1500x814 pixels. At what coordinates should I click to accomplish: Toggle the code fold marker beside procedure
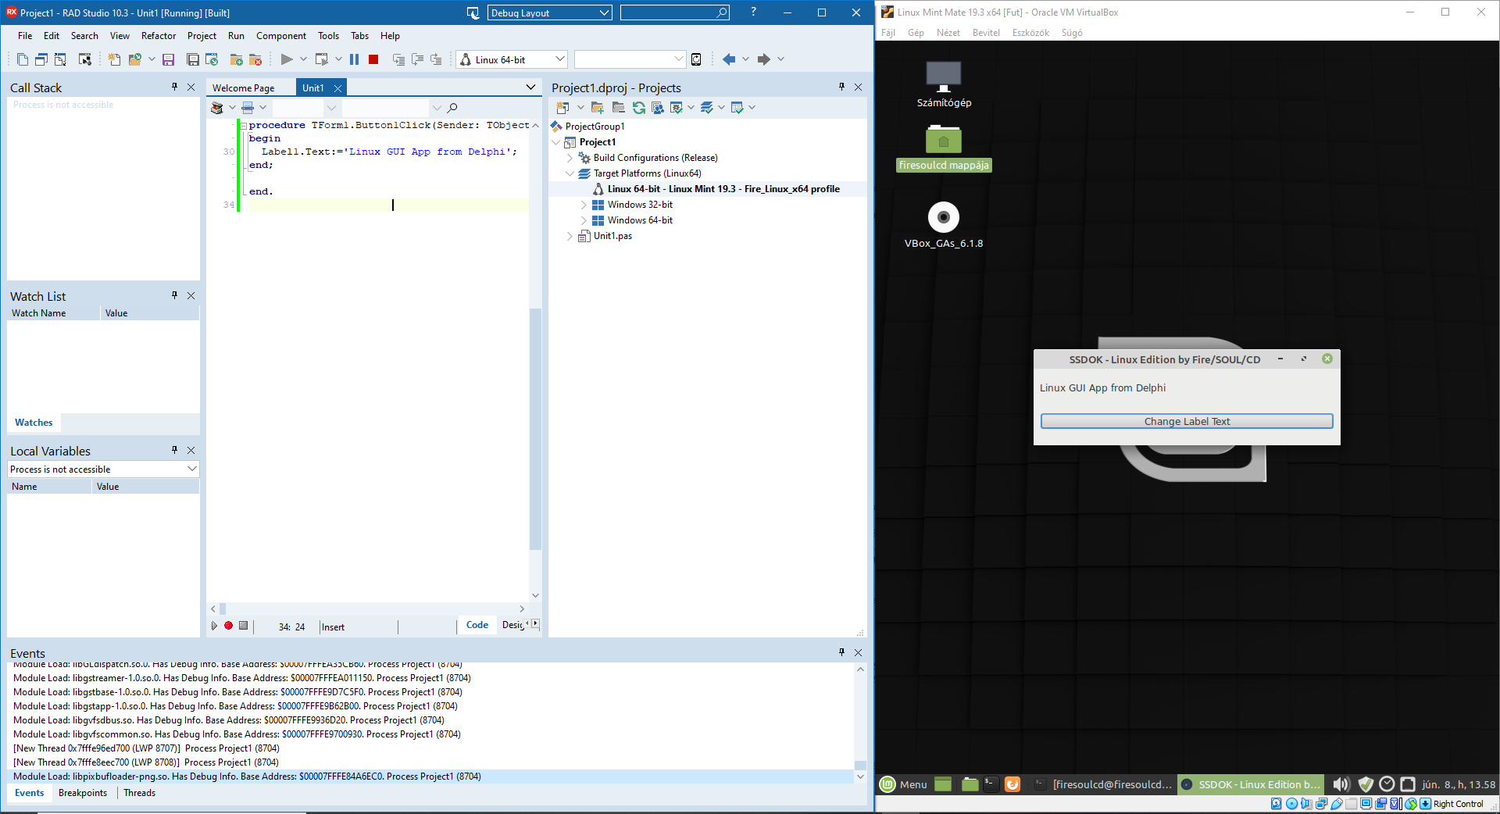pos(244,126)
